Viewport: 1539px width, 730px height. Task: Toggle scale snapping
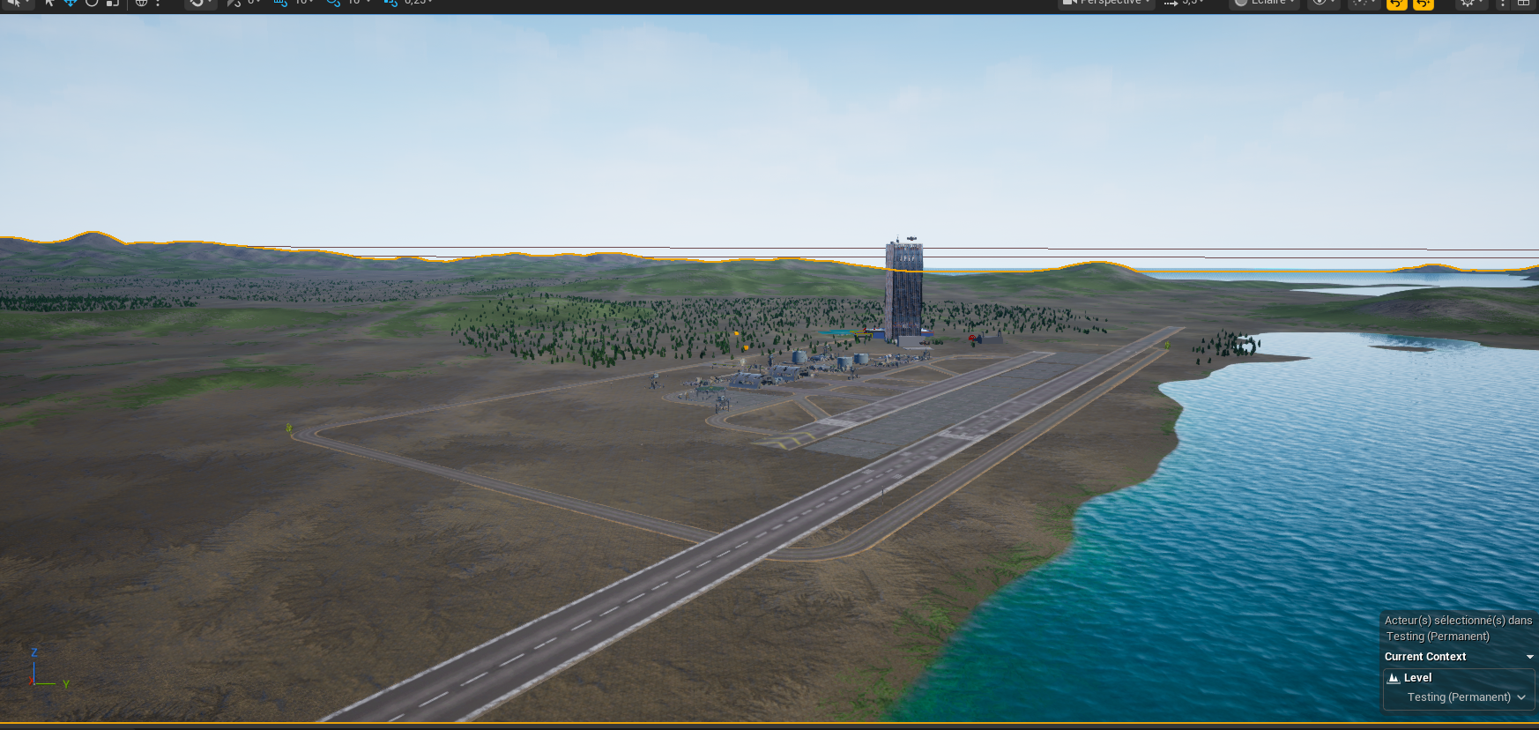tap(390, 3)
